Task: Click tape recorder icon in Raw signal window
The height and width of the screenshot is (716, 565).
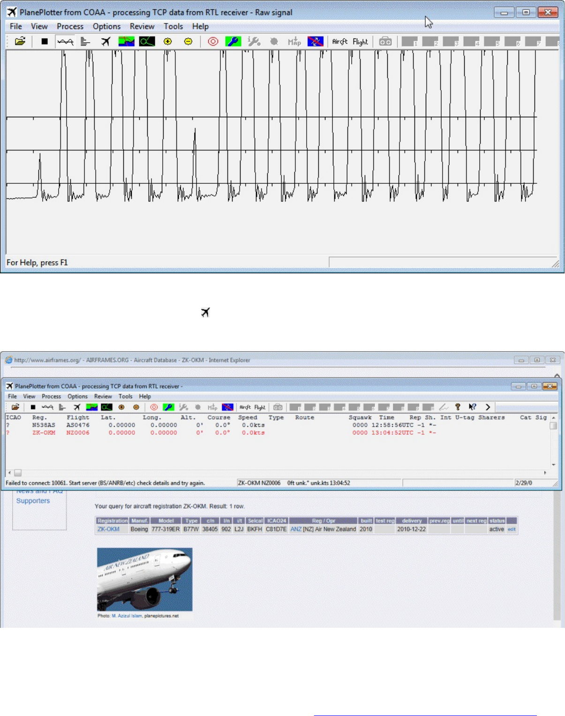Action: [x=385, y=41]
